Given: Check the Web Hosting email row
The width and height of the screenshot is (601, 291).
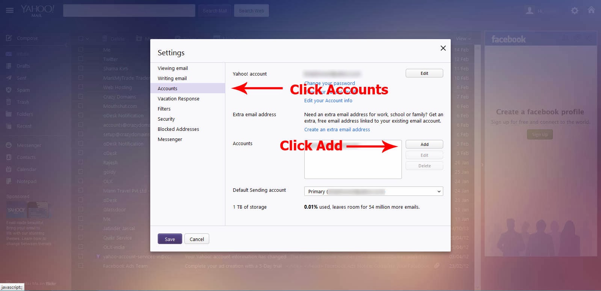Looking at the screenshot, I should 80,87.
